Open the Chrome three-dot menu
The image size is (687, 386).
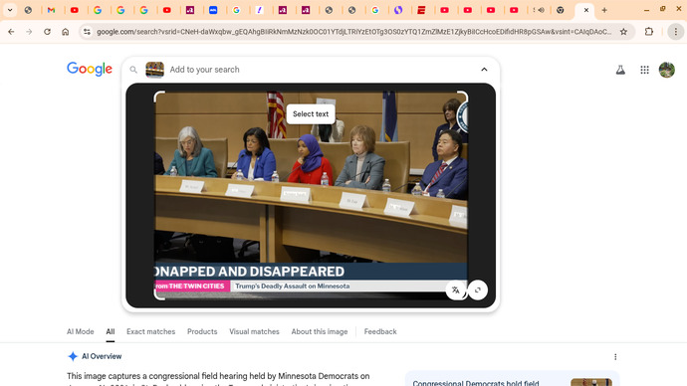pyautogui.click(x=676, y=32)
